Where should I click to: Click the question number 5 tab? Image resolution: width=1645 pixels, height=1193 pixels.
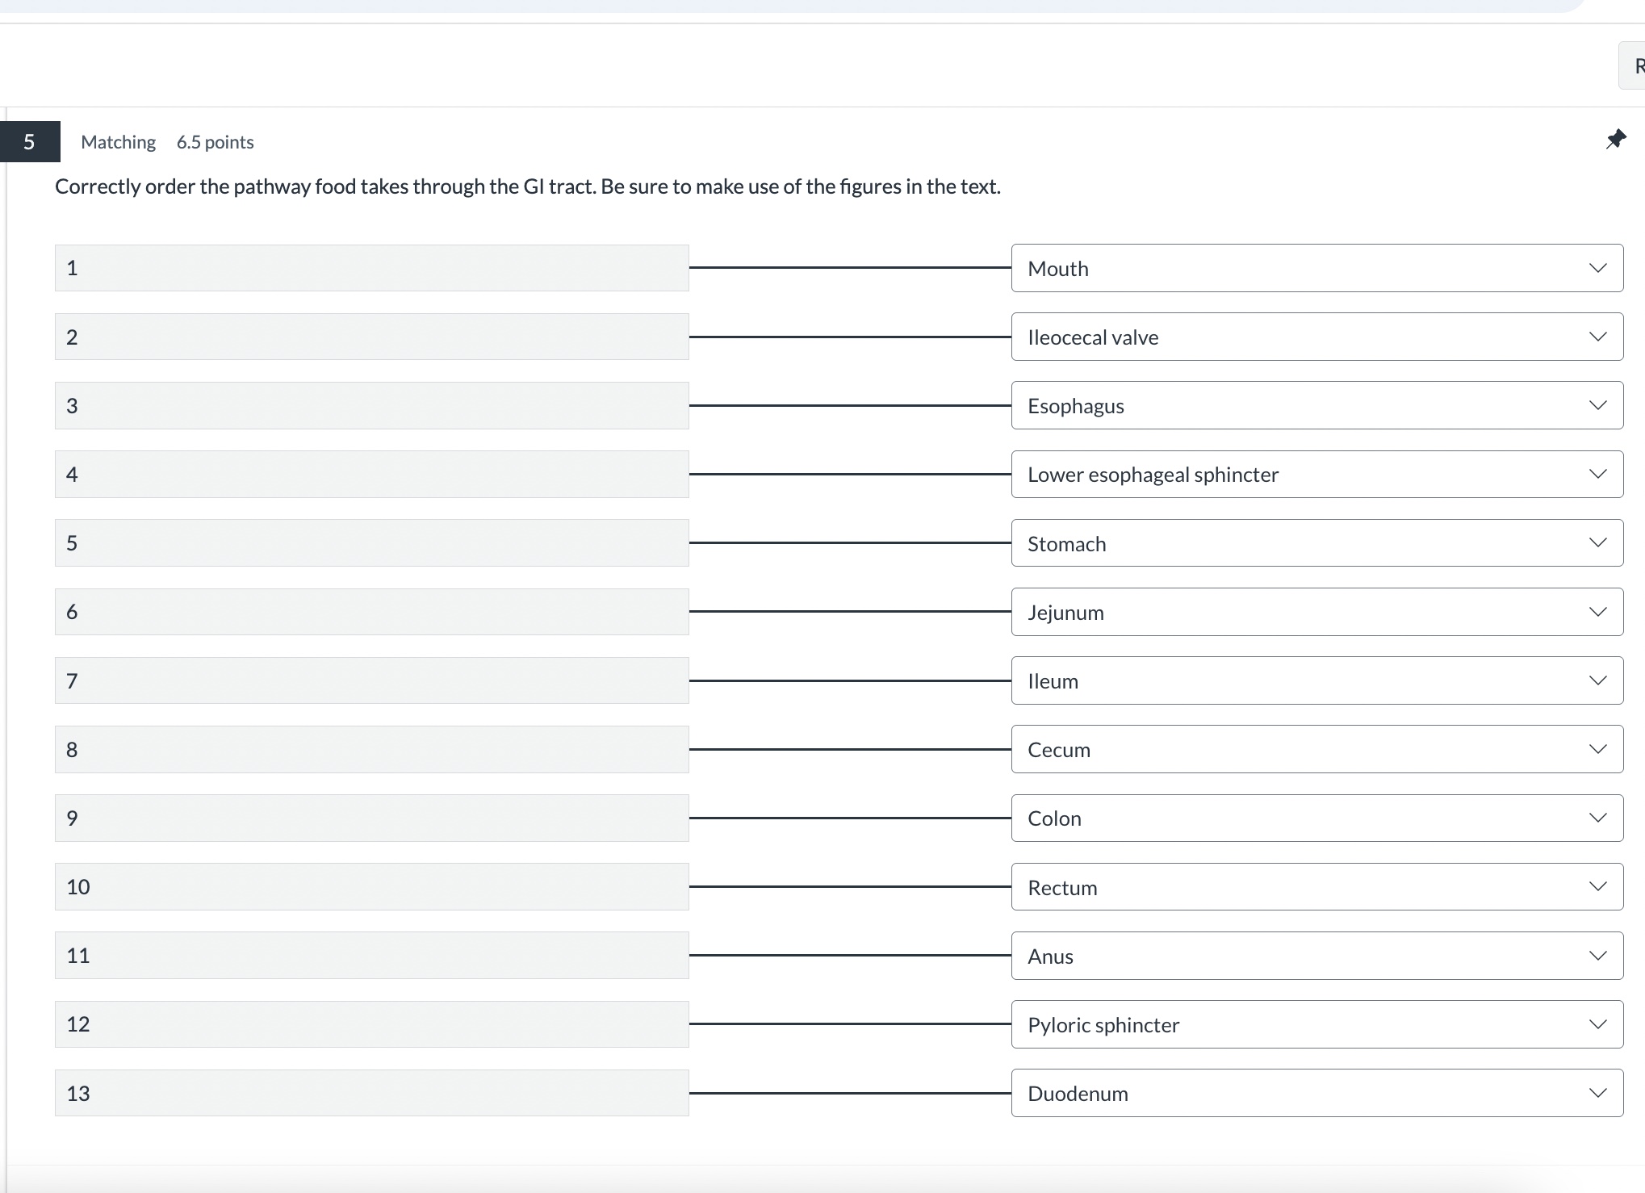pyautogui.click(x=30, y=140)
